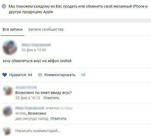This screenshot has height=137, width=151.
Task: Click the две секунды назад timestamp
Action: 32,119
